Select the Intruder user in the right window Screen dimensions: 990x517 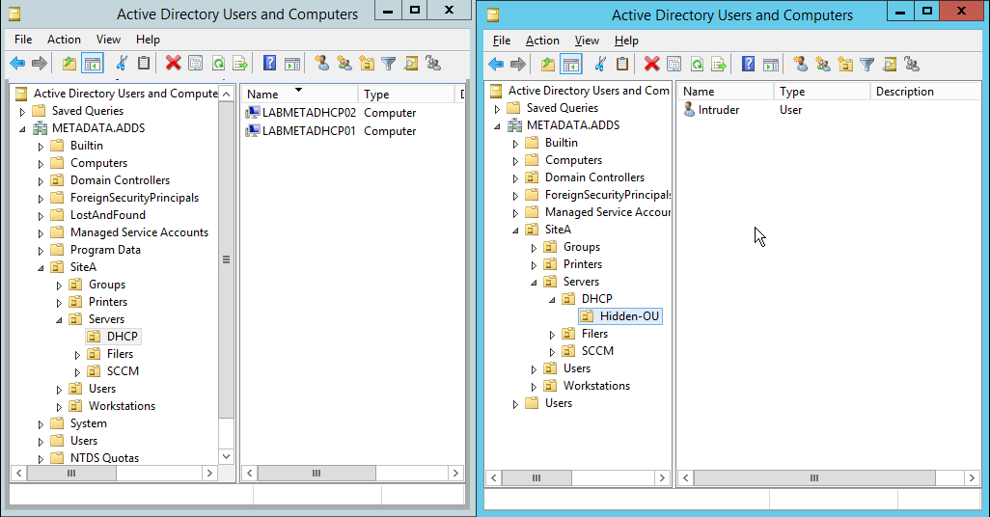coord(719,110)
